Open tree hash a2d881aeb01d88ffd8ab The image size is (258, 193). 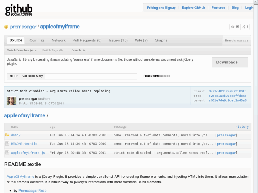tap(227, 96)
